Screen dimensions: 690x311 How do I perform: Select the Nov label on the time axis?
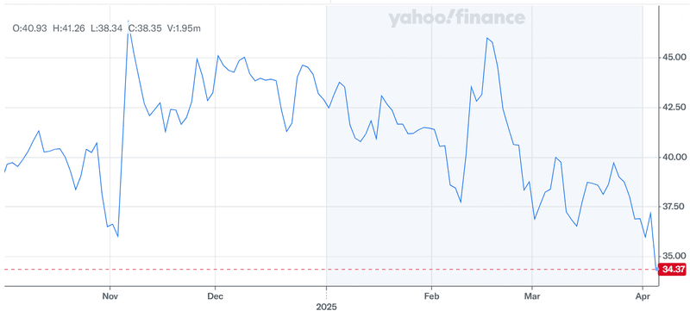point(110,296)
